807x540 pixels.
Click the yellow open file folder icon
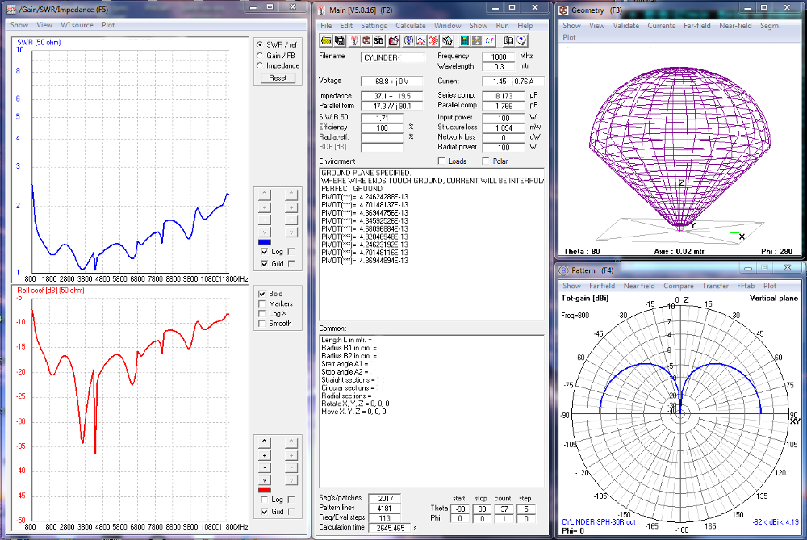326,40
